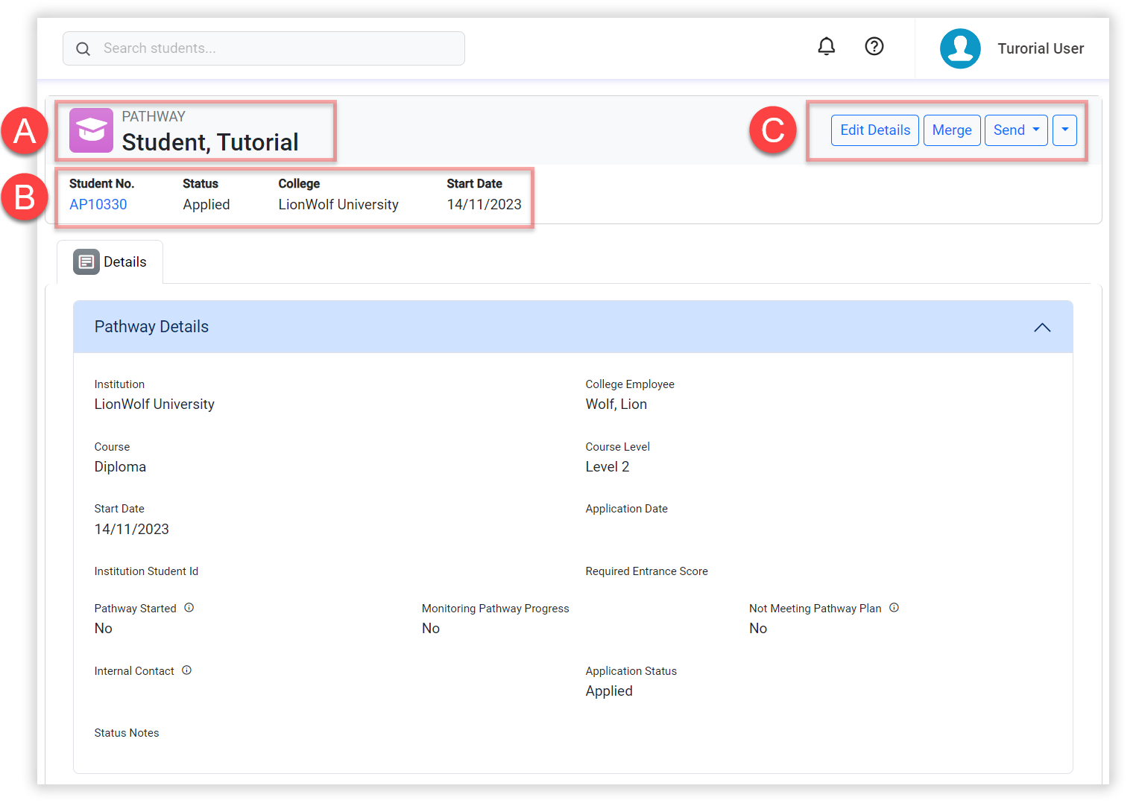The height and width of the screenshot is (803, 1139).
Task: Open the notifications bell
Action: [x=826, y=47]
